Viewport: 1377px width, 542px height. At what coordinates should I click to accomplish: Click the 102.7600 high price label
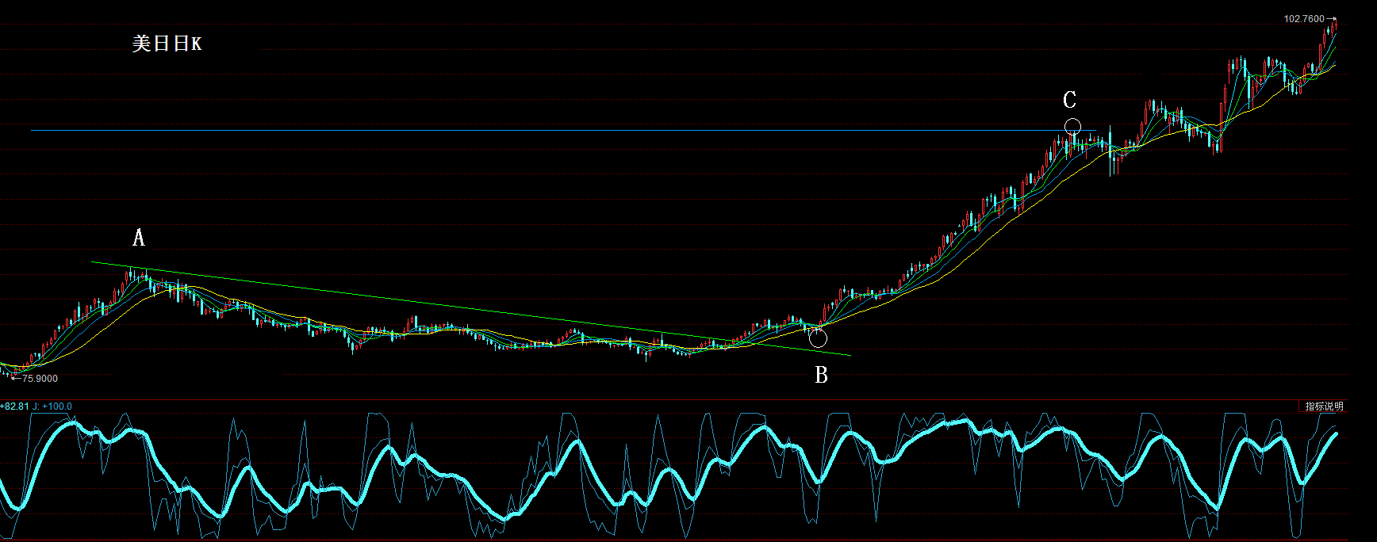coord(1304,19)
